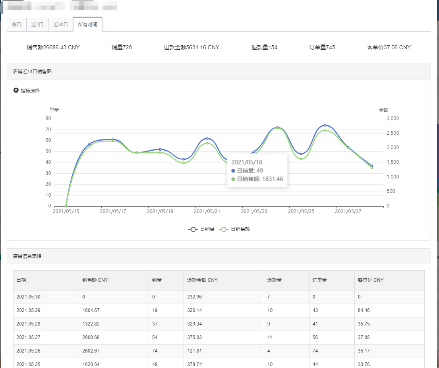Click the chart data point at 2021/05/17
Screen dimensions: 439x368
coord(113,139)
